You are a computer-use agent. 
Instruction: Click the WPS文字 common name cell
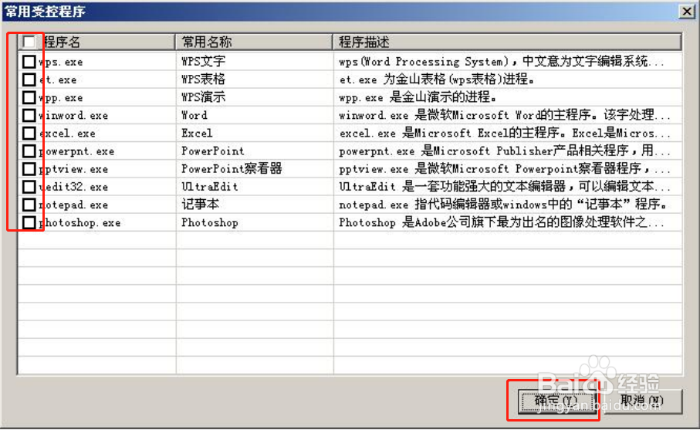click(203, 61)
